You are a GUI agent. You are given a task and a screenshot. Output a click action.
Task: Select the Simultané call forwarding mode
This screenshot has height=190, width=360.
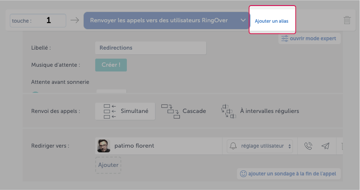click(x=125, y=111)
